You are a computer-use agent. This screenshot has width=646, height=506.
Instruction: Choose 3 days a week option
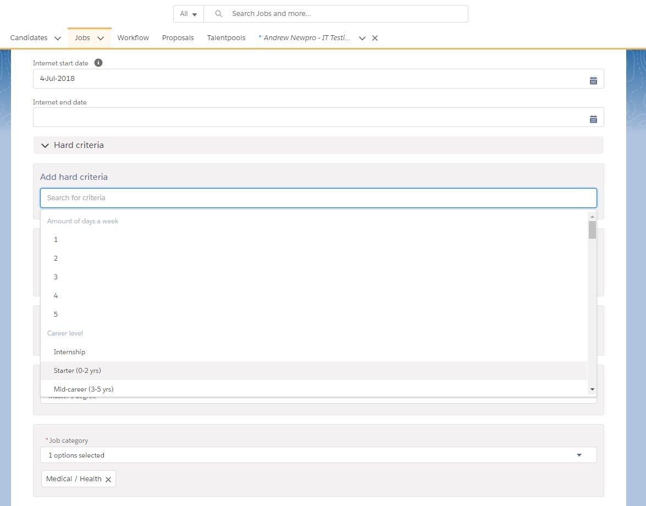click(314, 277)
